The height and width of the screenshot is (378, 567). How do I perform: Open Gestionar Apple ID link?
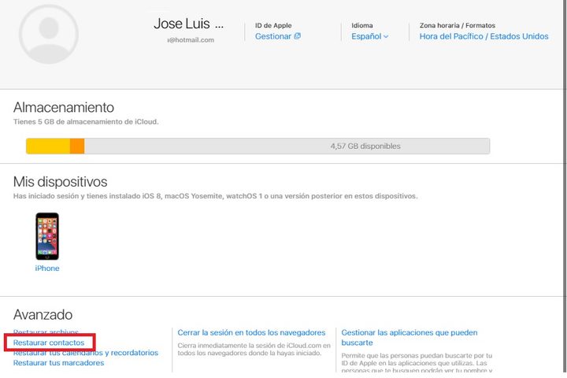[273, 36]
